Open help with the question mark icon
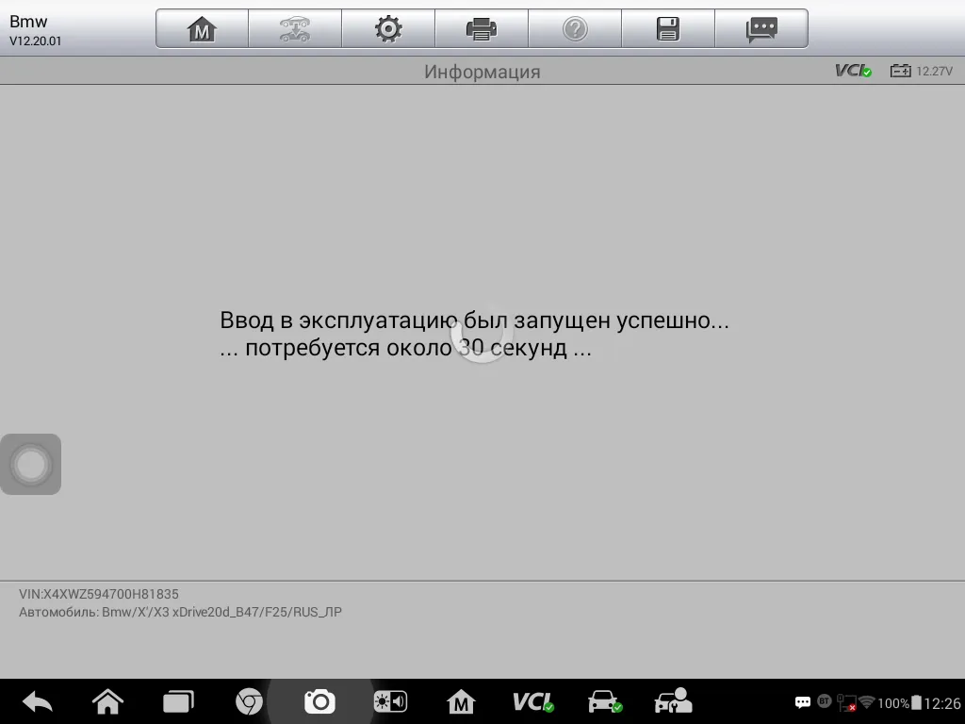The height and width of the screenshot is (724, 965). (x=575, y=29)
